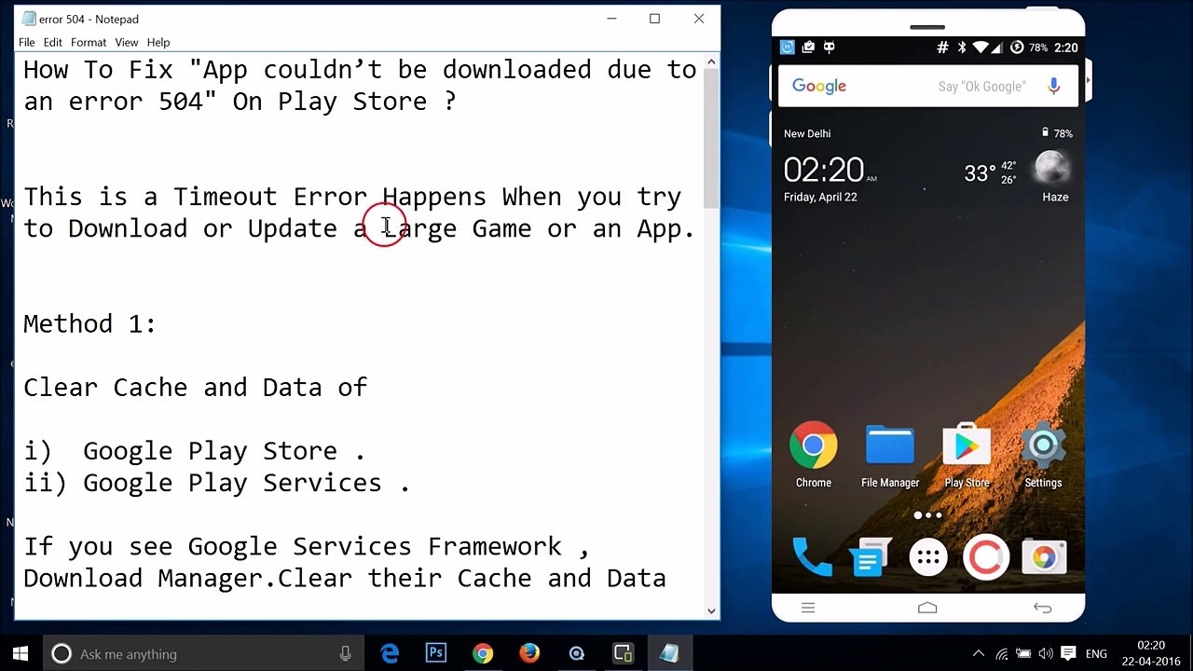The image size is (1193, 671).
Task: Open the Notepad Help menu
Action: tap(158, 42)
